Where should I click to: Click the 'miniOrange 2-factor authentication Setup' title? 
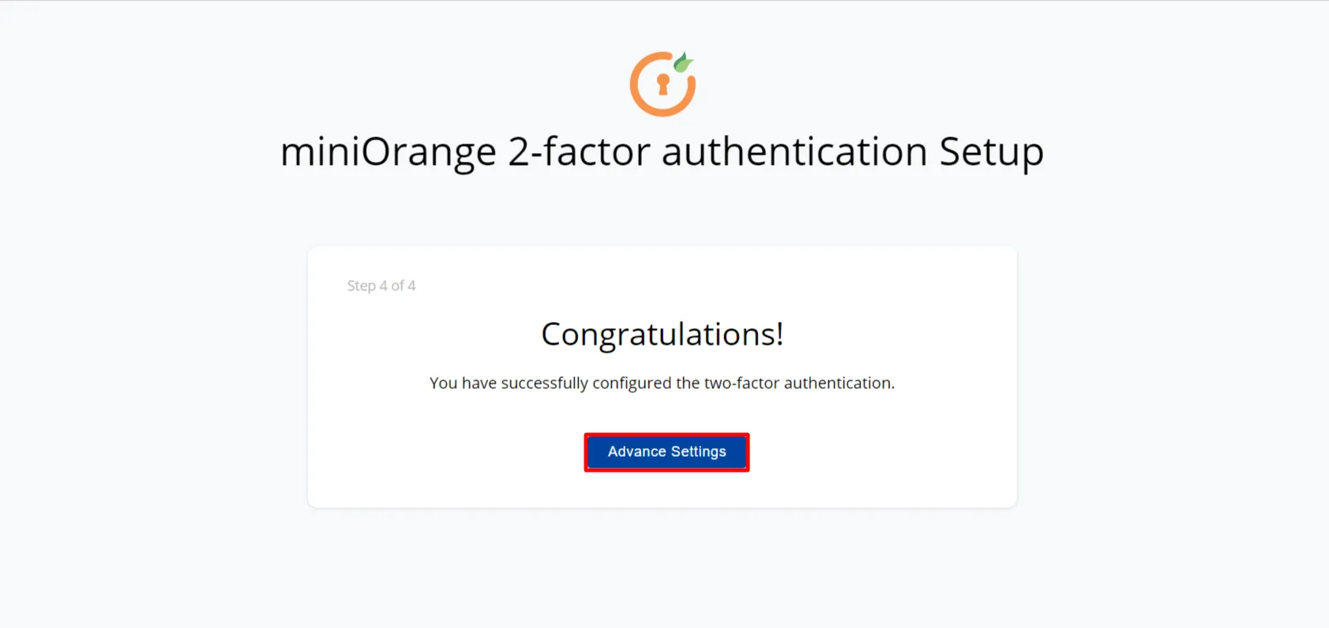click(x=662, y=151)
